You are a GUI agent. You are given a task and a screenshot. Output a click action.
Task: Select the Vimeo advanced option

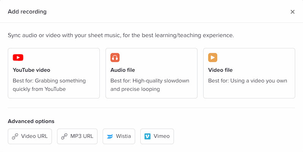pyautogui.click(x=157, y=136)
